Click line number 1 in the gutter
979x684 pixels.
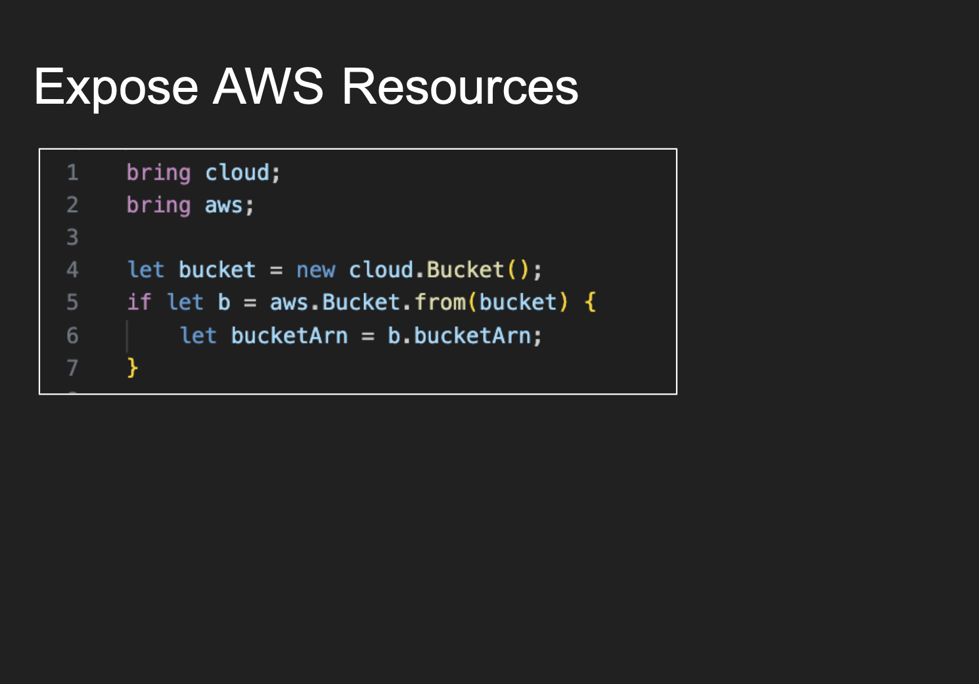pyautogui.click(x=72, y=173)
